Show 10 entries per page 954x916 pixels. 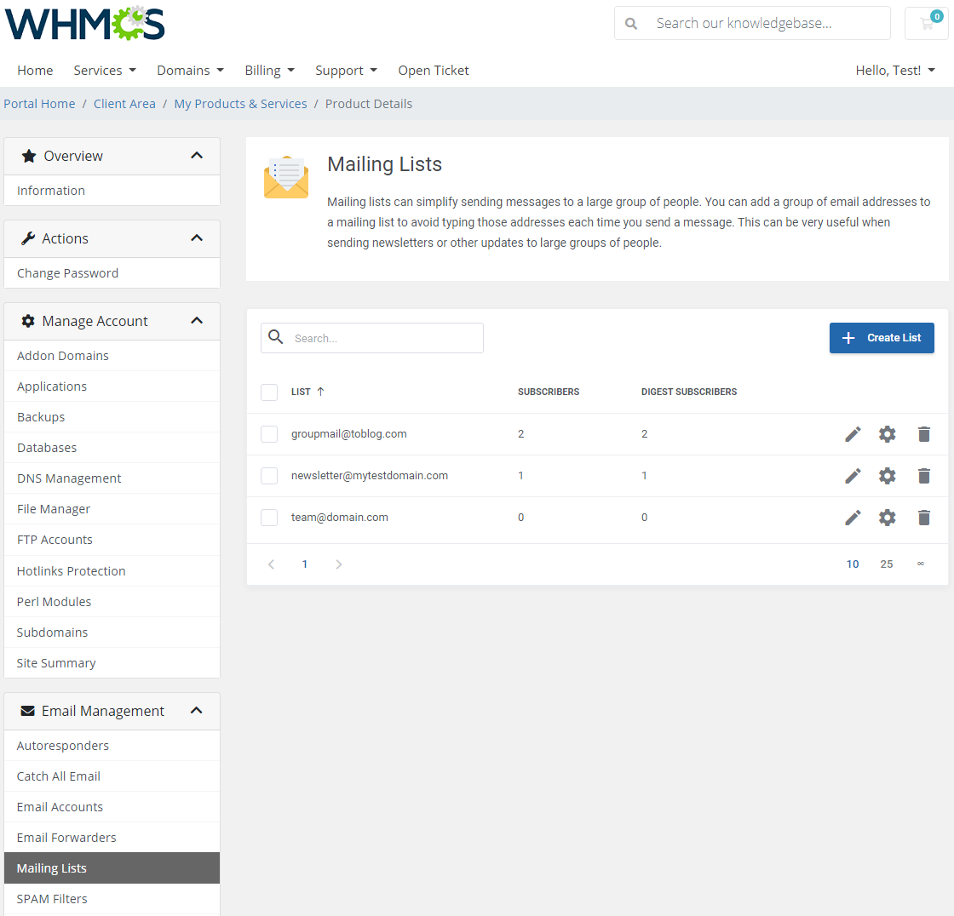(853, 564)
